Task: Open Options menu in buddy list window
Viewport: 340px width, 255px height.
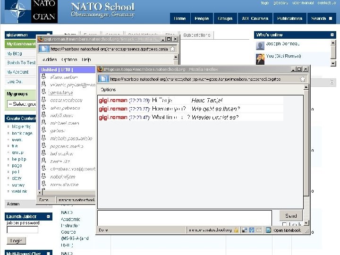Action: tap(69, 59)
